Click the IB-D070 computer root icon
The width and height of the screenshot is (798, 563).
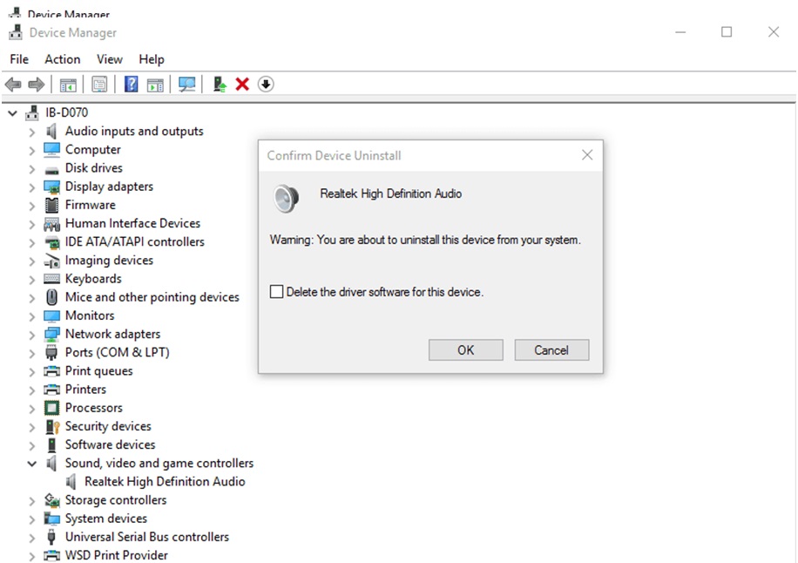click(x=32, y=112)
